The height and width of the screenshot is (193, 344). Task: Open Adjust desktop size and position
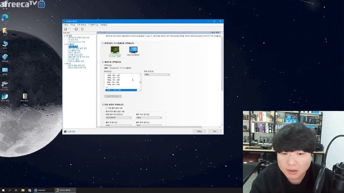click(x=78, y=57)
